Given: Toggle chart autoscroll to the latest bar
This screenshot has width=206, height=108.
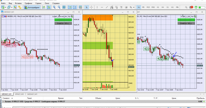Looking at the screenshot, I should (70, 7).
